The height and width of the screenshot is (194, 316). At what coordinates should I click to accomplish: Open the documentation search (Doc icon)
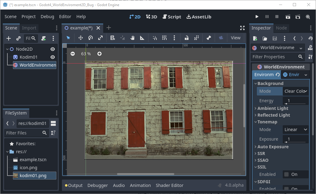point(311,48)
